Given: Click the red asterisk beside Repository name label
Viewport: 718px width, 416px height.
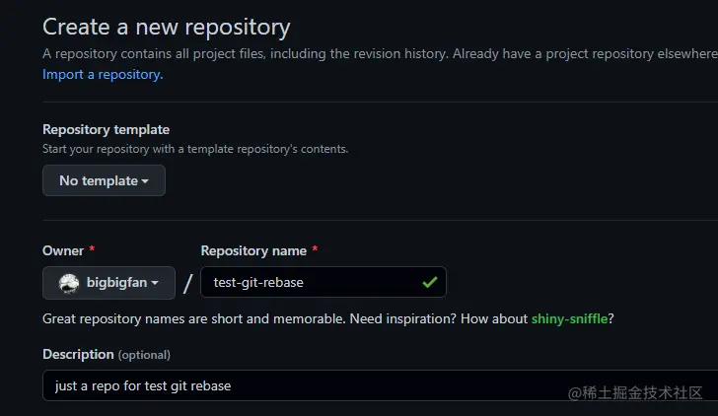Looking at the screenshot, I should click(x=315, y=248).
